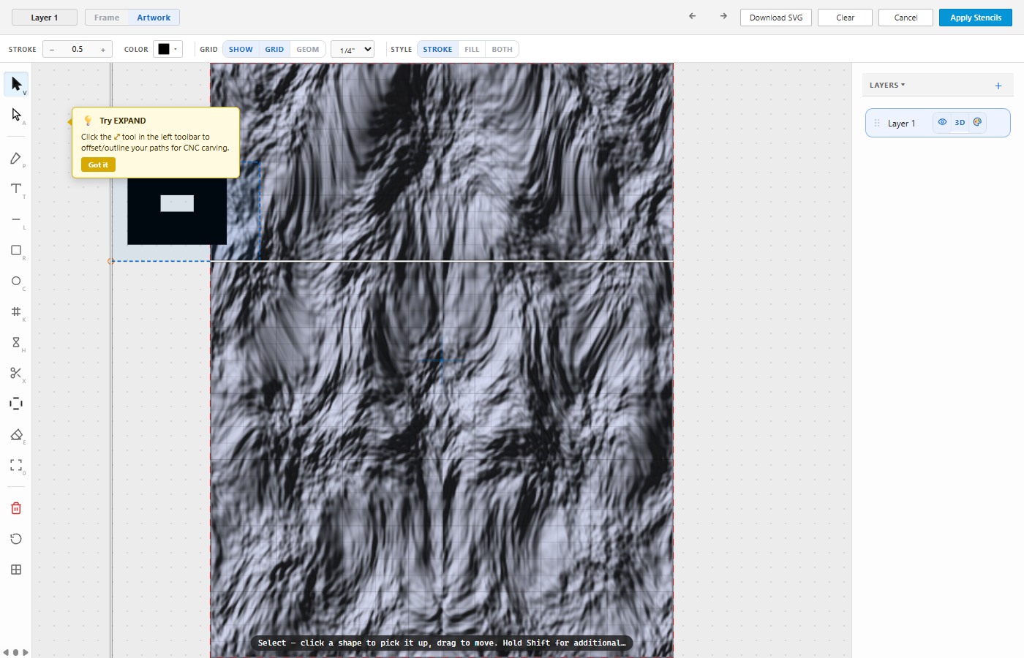Click the corner-brackets frame tool
This screenshot has height=658, width=1024.
pyautogui.click(x=16, y=465)
